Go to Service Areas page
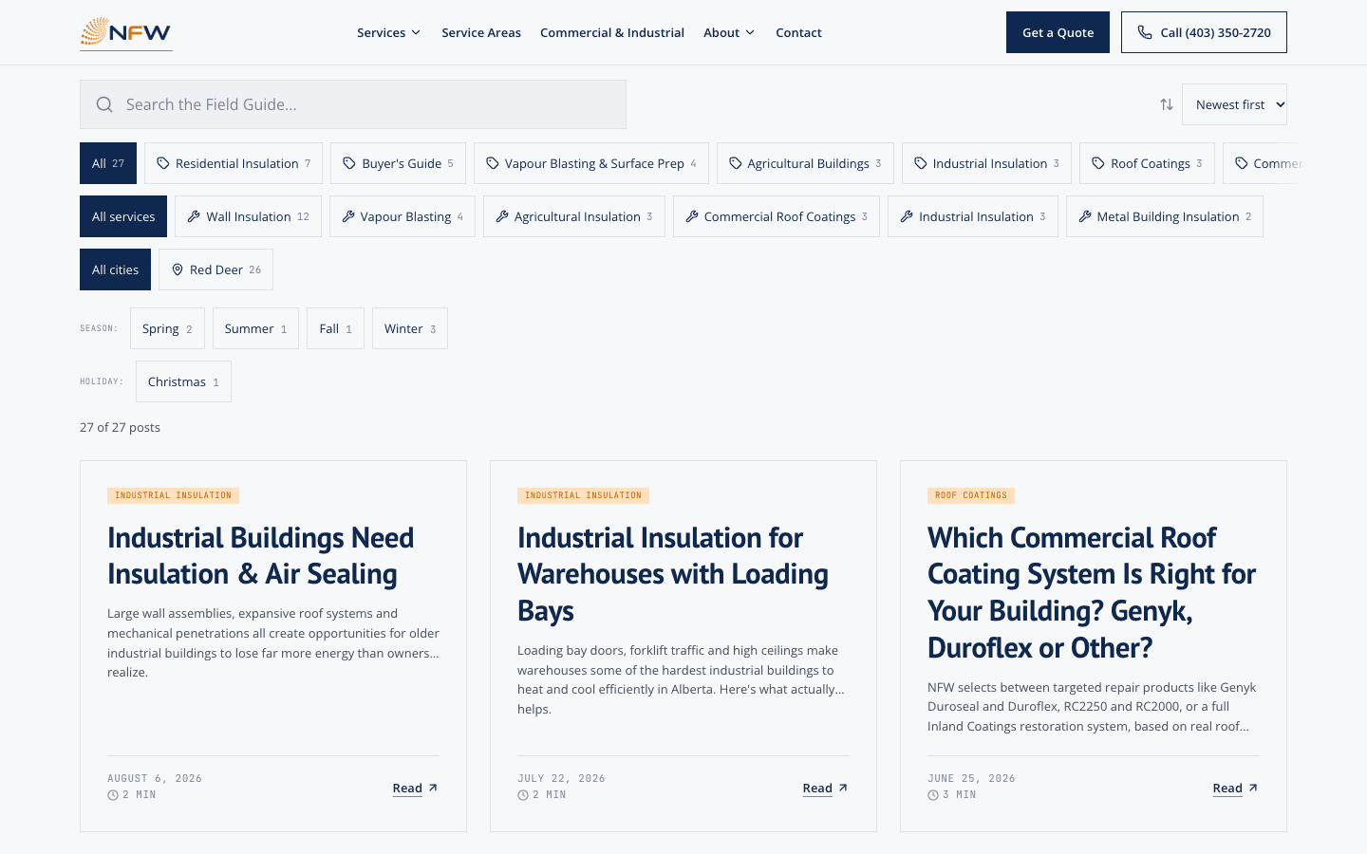 (x=481, y=32)
